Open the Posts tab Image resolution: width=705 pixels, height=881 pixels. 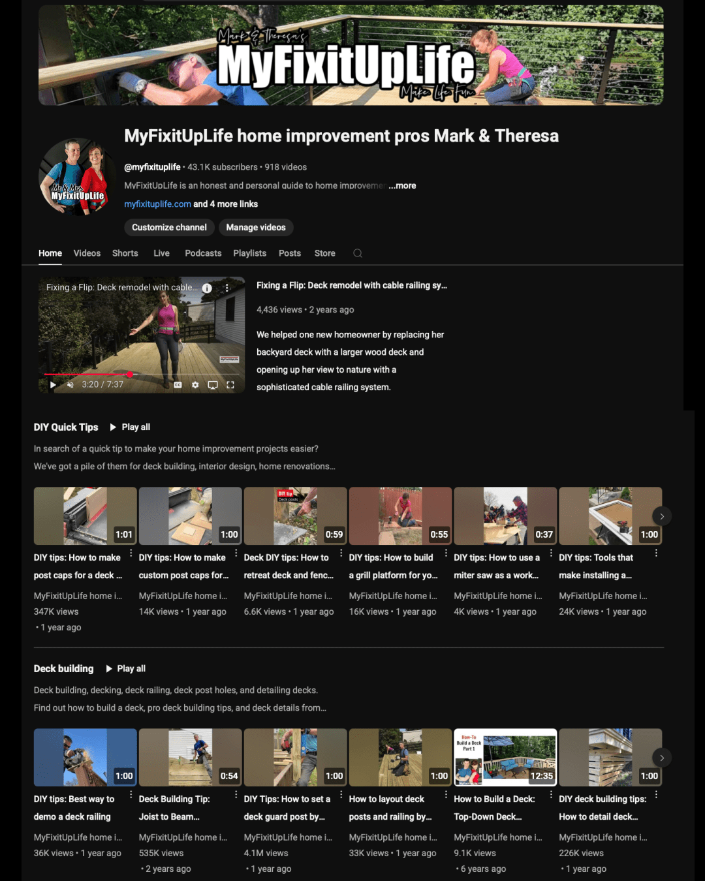(290, 253)
